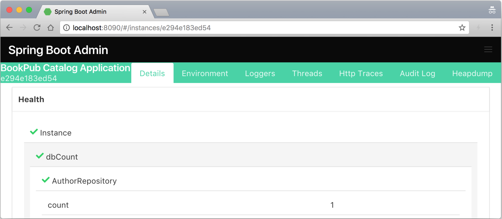Click the instance id e294e183ed54
This screenshot has height=219, width=502.
[x=29, y=78]
